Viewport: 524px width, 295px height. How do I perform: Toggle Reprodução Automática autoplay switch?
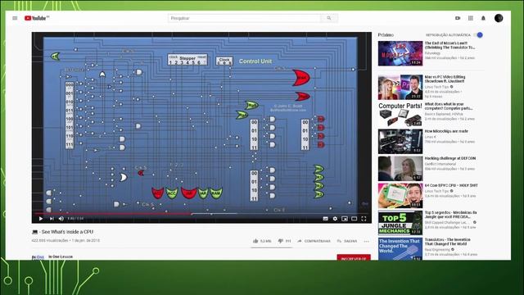478,34
